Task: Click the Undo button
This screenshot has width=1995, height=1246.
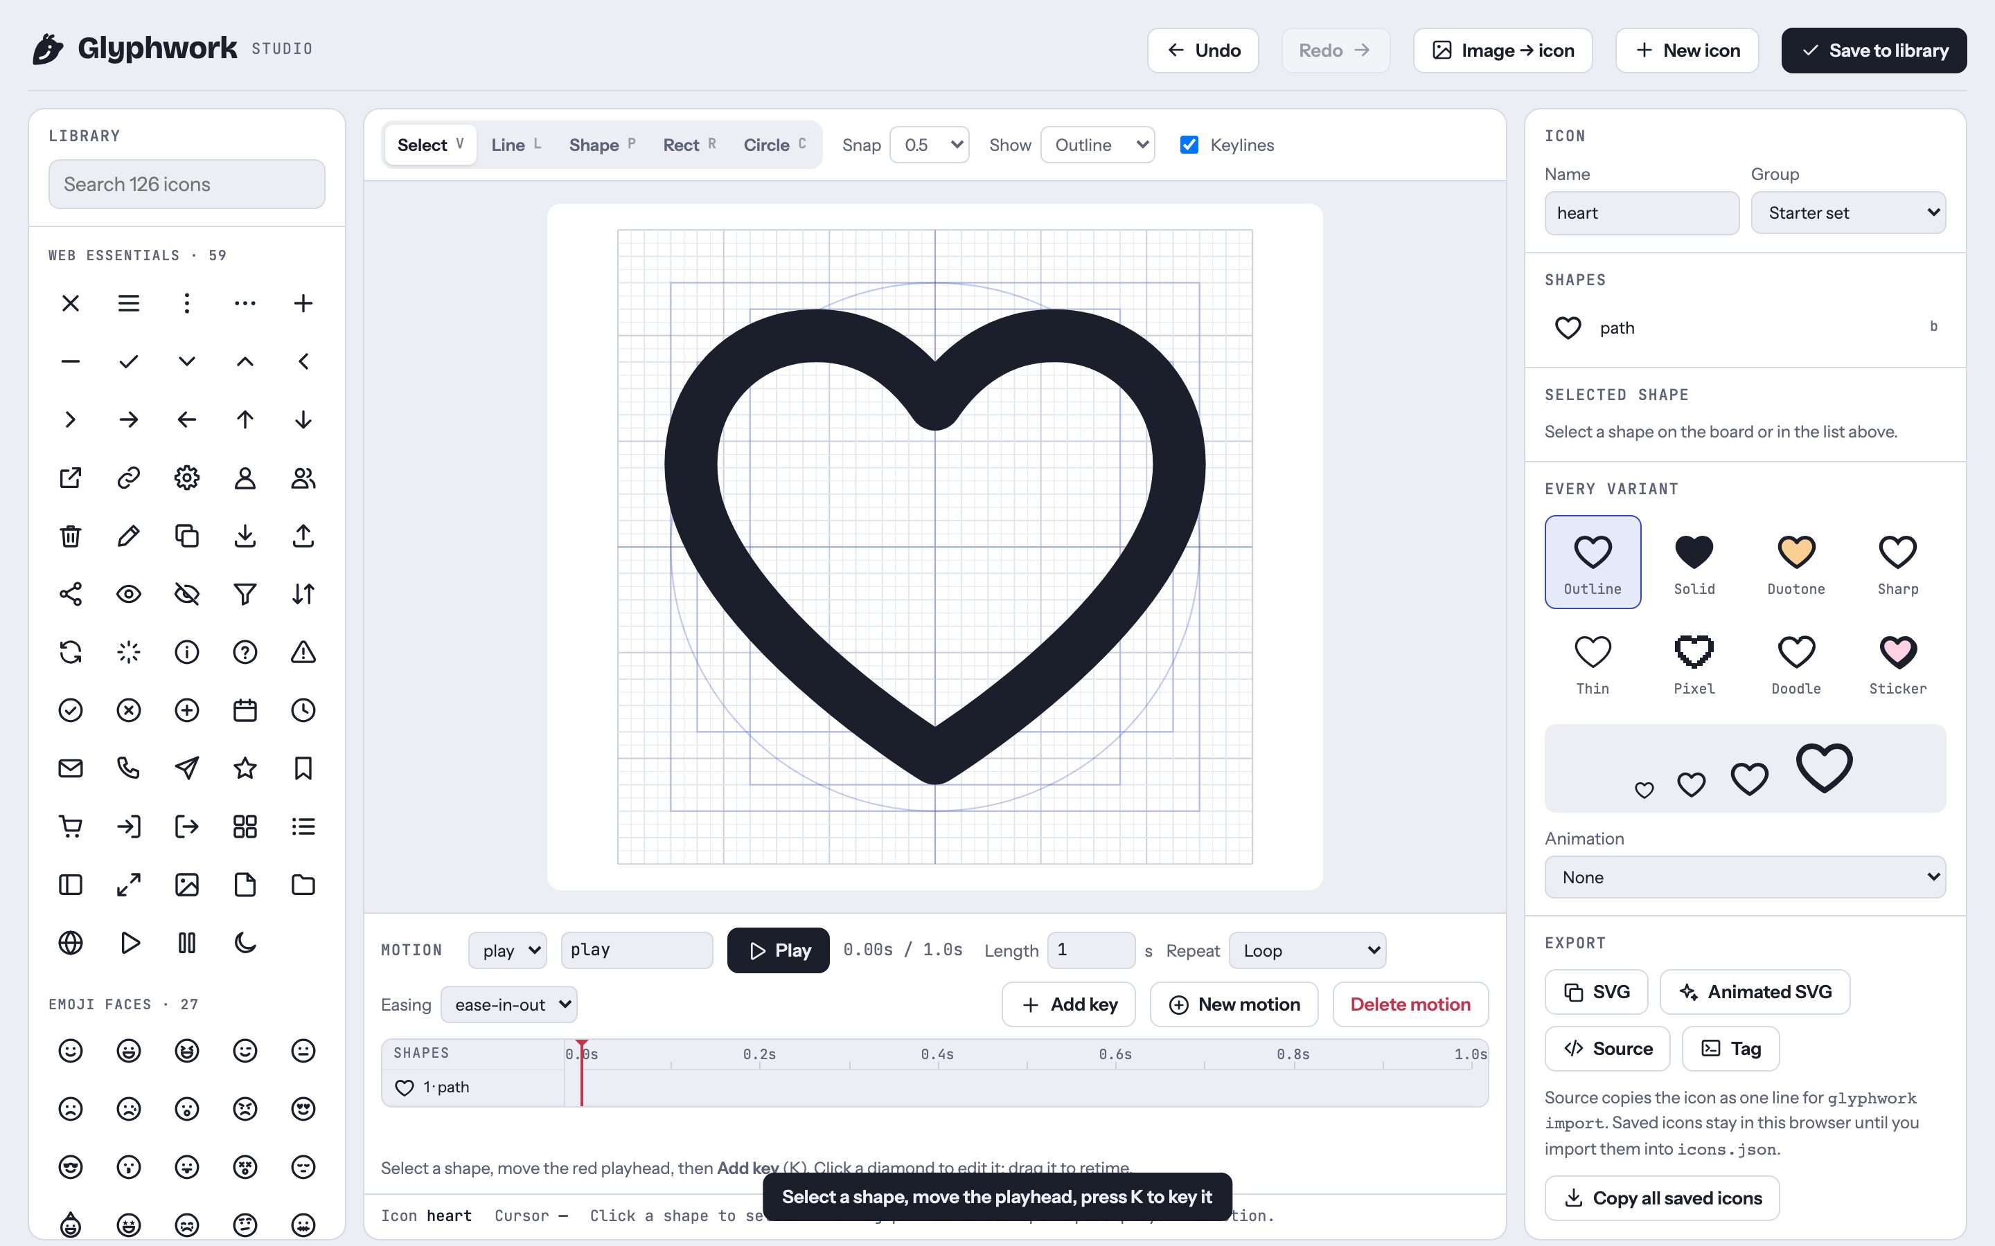Action: (x=1203, y=51)
